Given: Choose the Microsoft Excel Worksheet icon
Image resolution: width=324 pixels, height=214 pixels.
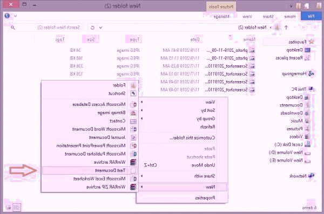Looking at the screenshot, I should (133, 179).
